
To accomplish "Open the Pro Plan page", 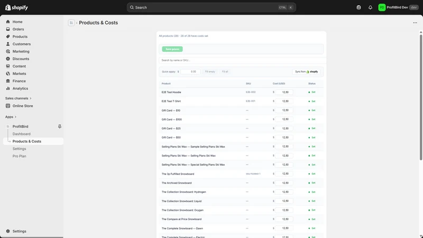I will pyautogui.click(x=19, y=156).
